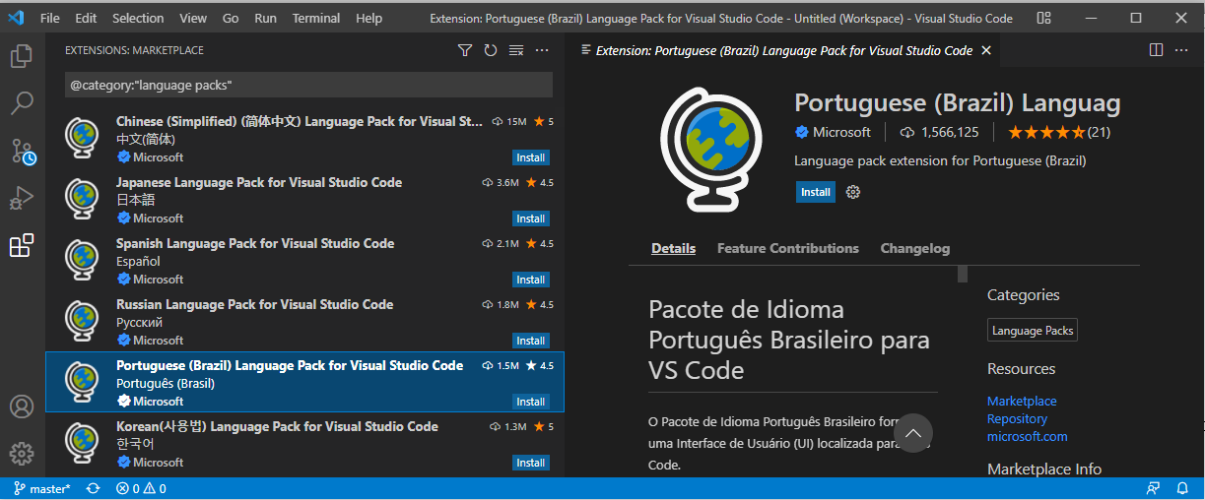Open the manage gear beside Install

point(853,192)
